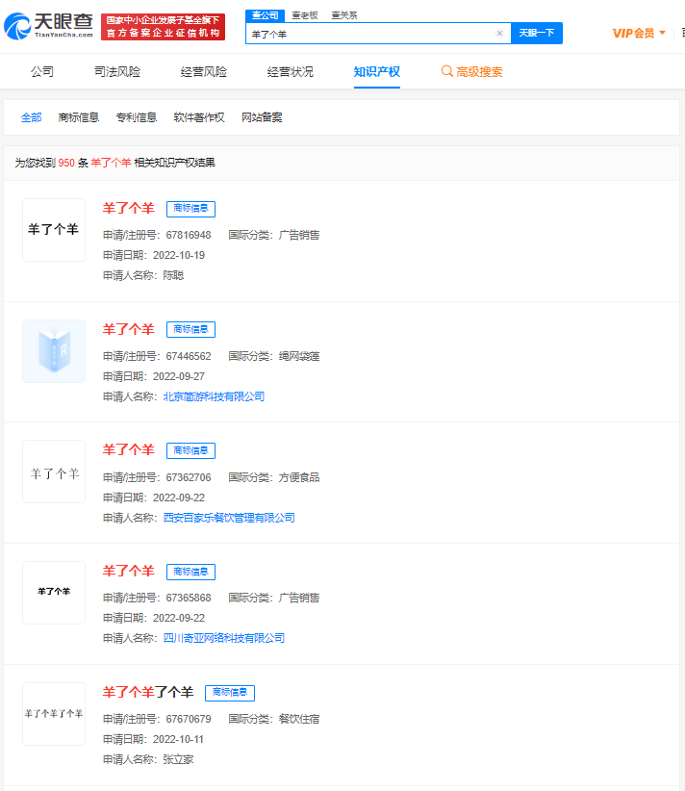Image resolution: width=685 pixels, height=791 pixels.
Task: Switch to the 经营状况 tab
Action: pyautogui.click(x=290, y=71)
